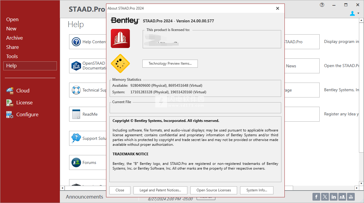This screenshot has width=364, height=203.
Task: Click the "Display program in" description text
Action: click(x=341, y=42)
